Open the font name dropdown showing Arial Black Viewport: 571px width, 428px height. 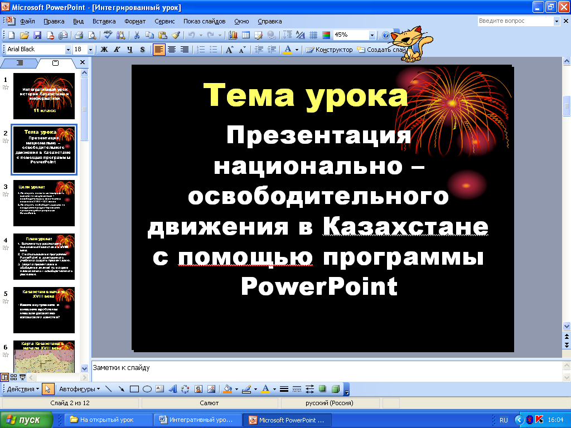pos(68,50)
